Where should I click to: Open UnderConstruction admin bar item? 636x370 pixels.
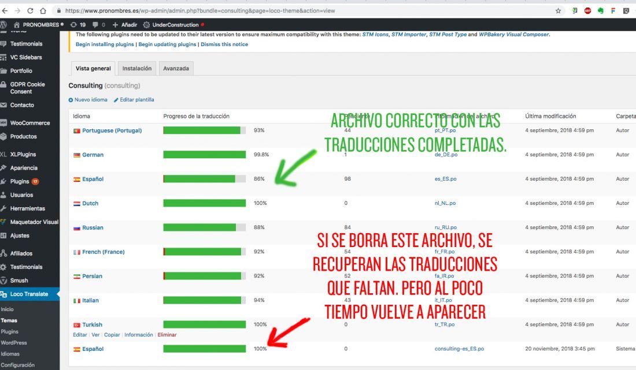pos(173,25)
